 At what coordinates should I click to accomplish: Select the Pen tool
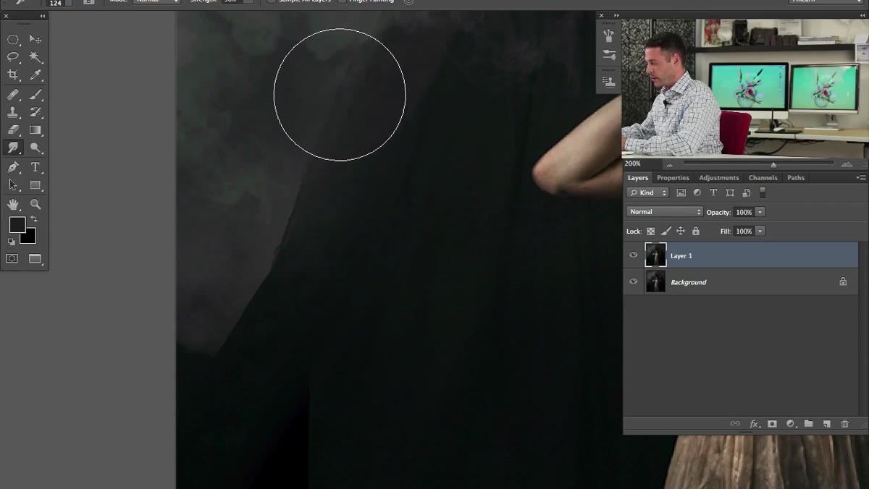click(x=13, y=167)
